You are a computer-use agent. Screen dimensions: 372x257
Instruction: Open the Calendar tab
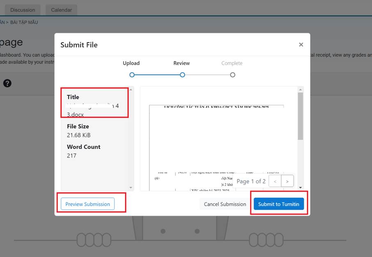coord(62,10)
